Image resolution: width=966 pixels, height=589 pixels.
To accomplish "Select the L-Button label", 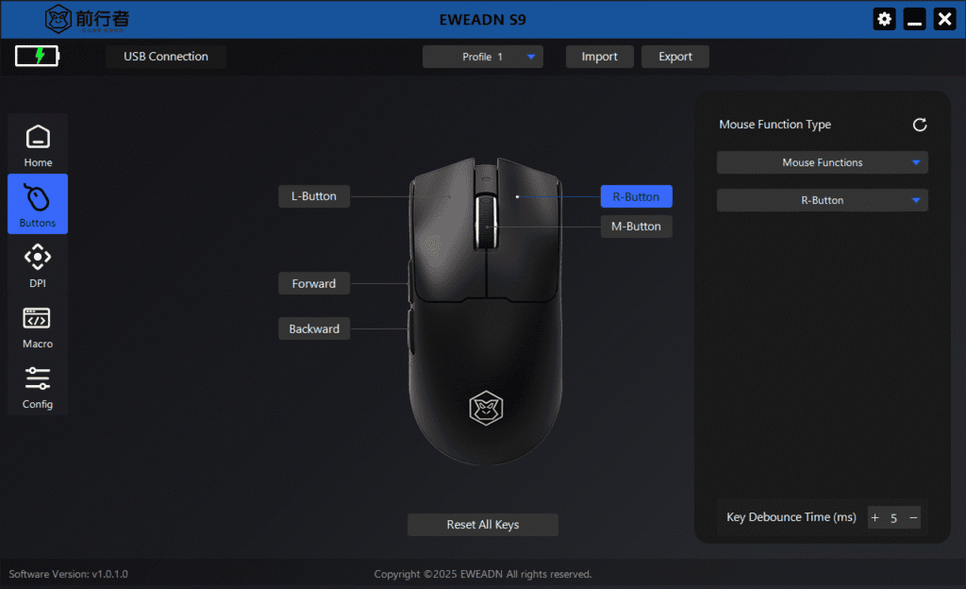I will pyautogui.click(x=314, y=196).
